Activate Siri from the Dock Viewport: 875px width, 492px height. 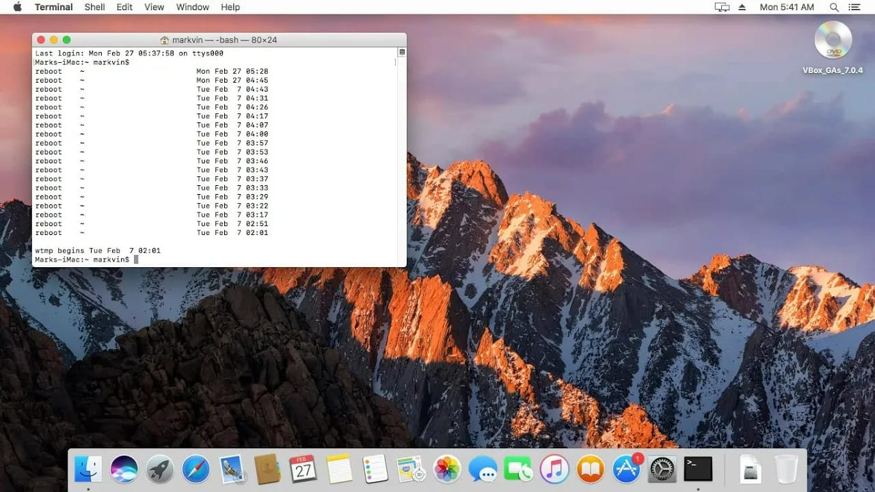click(124, 469)
